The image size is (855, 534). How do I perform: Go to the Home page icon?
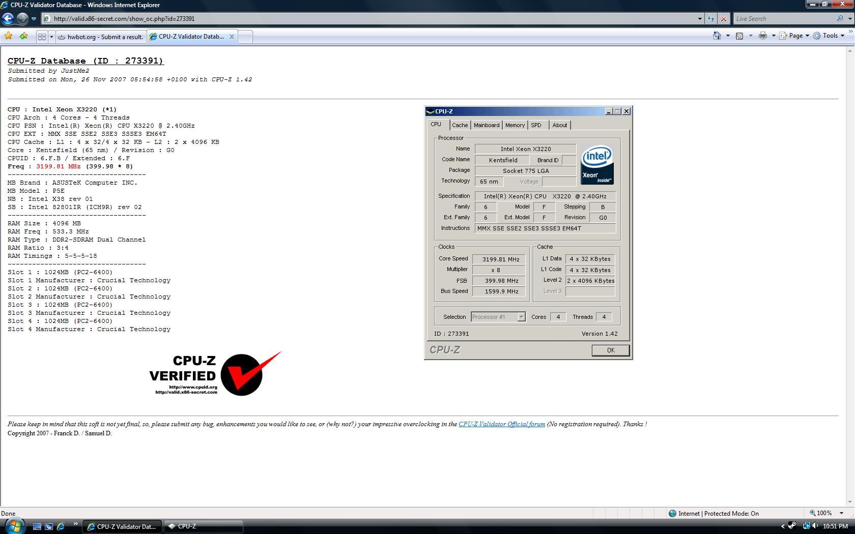(x=717, y=36)
